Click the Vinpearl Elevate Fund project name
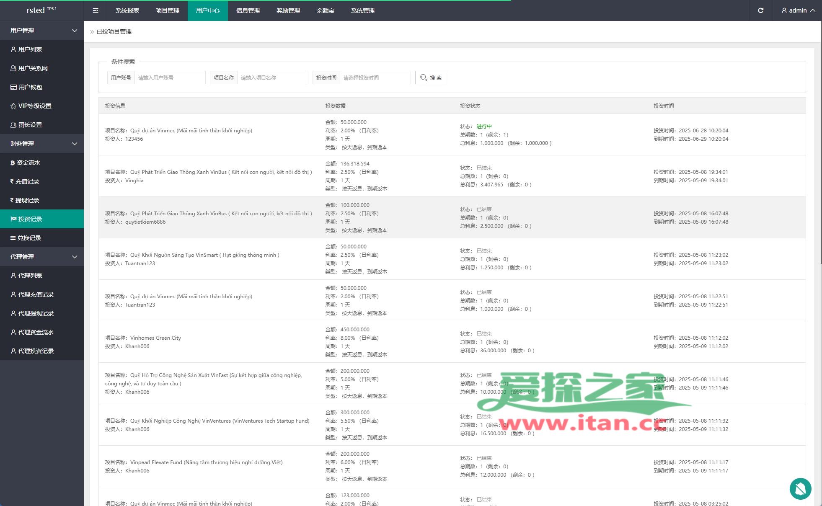 click(207, 462)
